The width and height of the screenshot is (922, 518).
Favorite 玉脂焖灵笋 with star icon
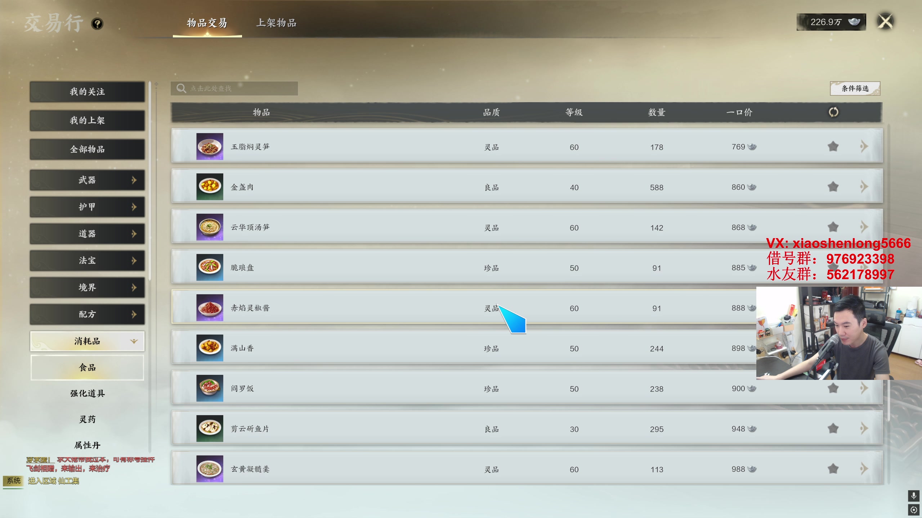833,146
